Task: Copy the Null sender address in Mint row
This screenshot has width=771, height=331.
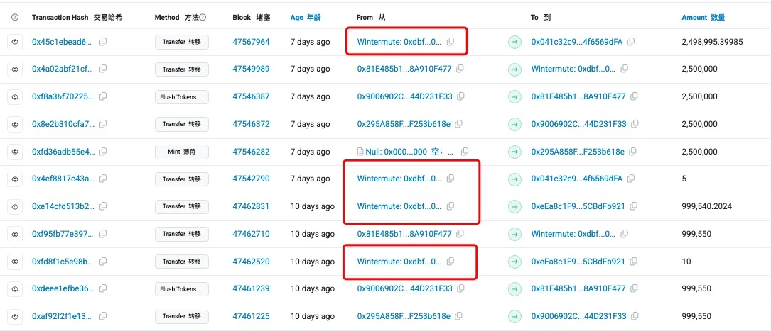Action: click(x=465, y=152)
